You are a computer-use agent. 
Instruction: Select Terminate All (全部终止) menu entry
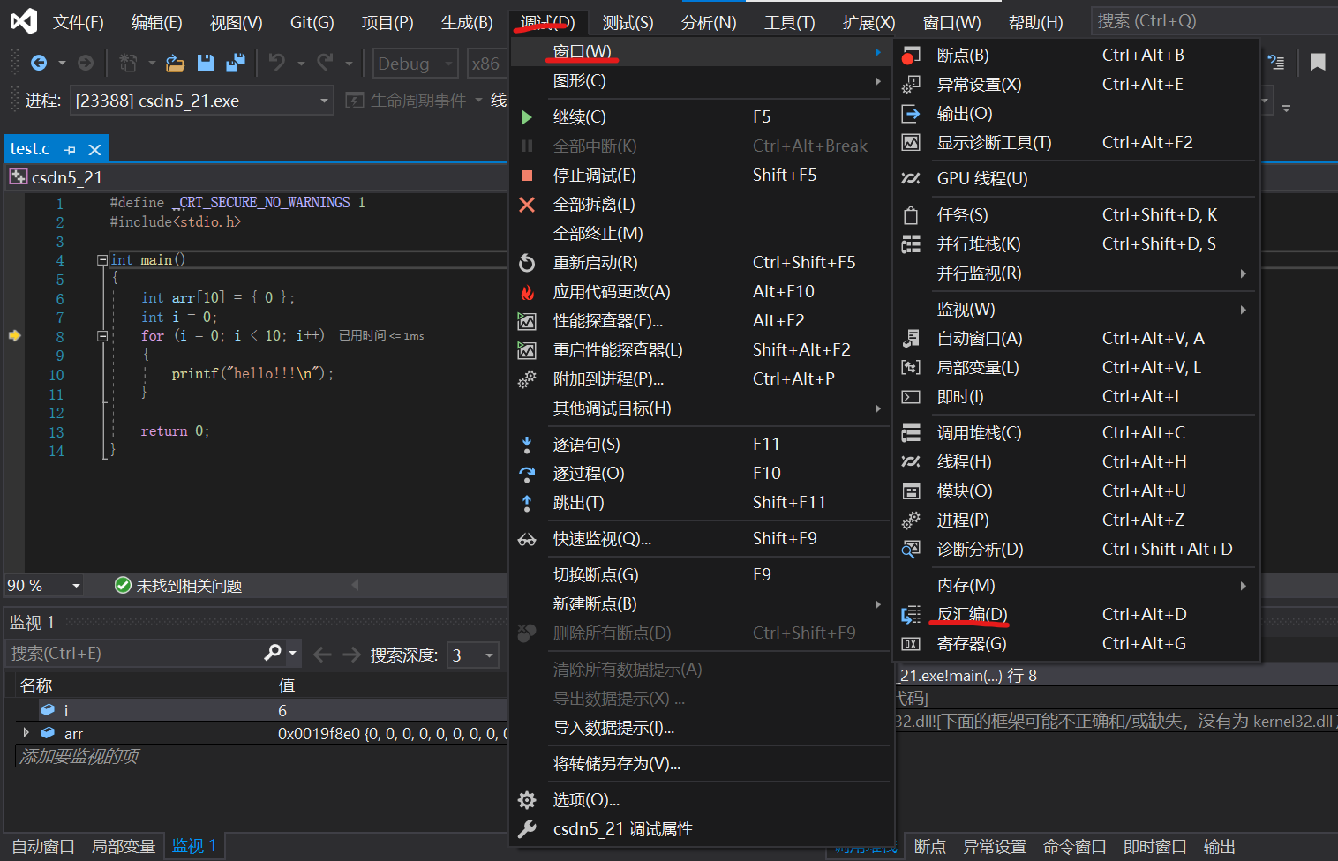[701, 234]
